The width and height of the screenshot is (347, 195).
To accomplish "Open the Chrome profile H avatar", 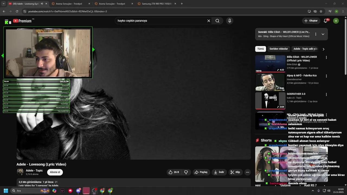I will [x=336, y=11].
